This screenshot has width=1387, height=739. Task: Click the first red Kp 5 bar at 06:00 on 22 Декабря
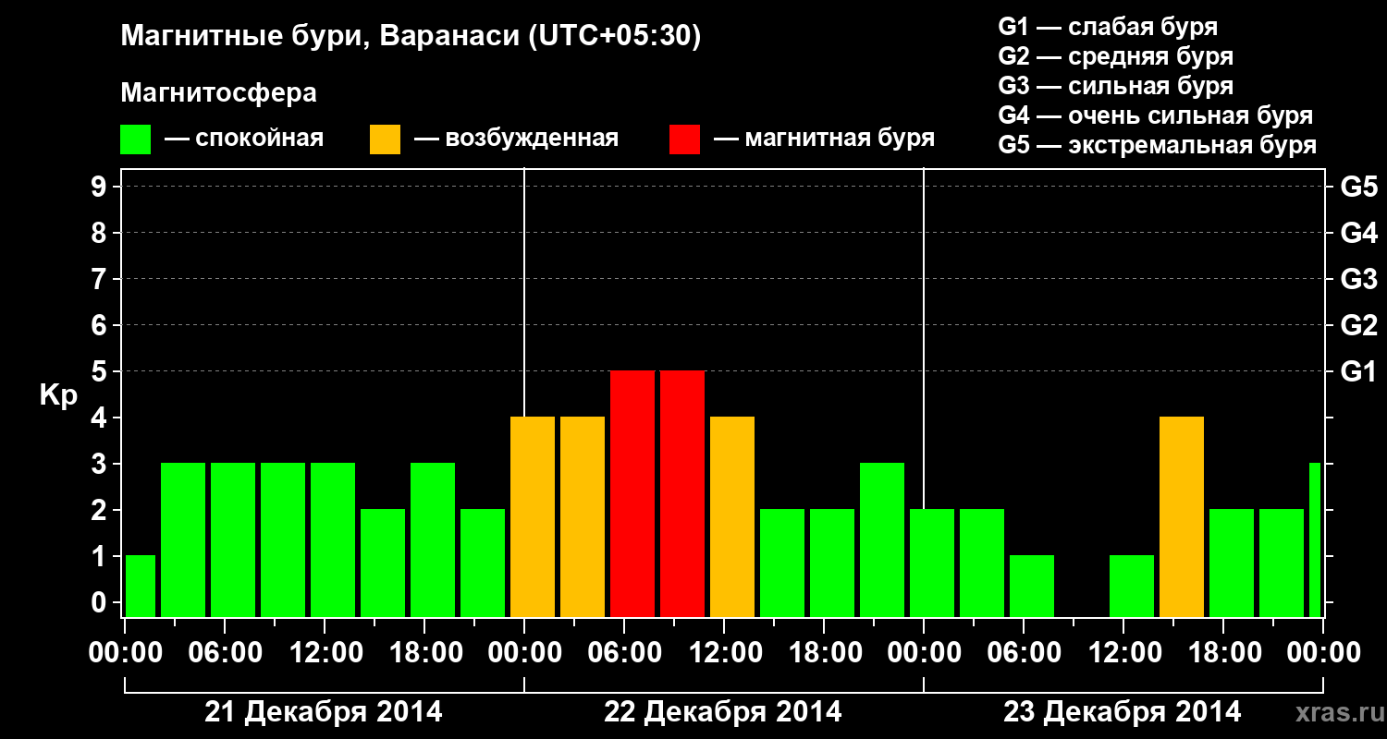632,494
